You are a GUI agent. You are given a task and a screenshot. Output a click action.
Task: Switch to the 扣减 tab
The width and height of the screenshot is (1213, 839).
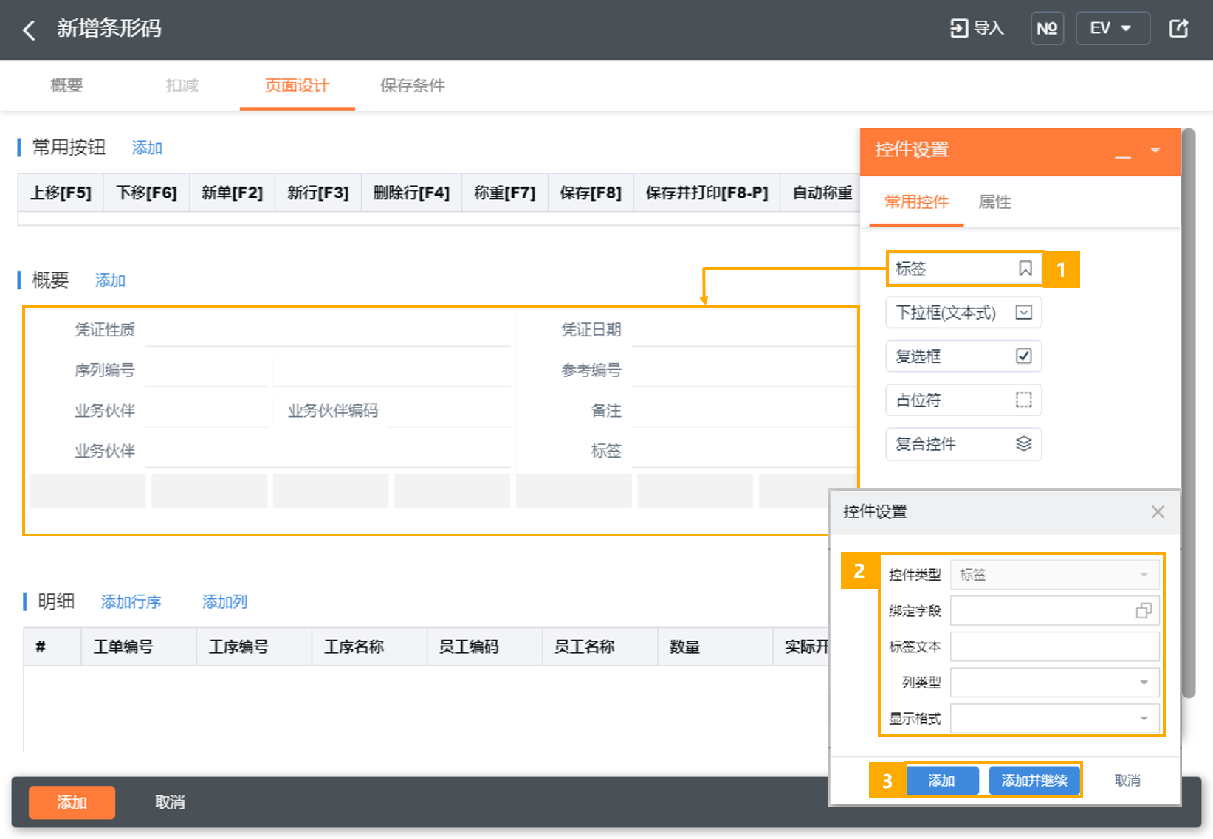[x=182, y=86]
